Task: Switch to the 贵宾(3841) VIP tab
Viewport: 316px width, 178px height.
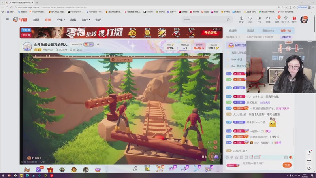Action: [x=268, y=30]
